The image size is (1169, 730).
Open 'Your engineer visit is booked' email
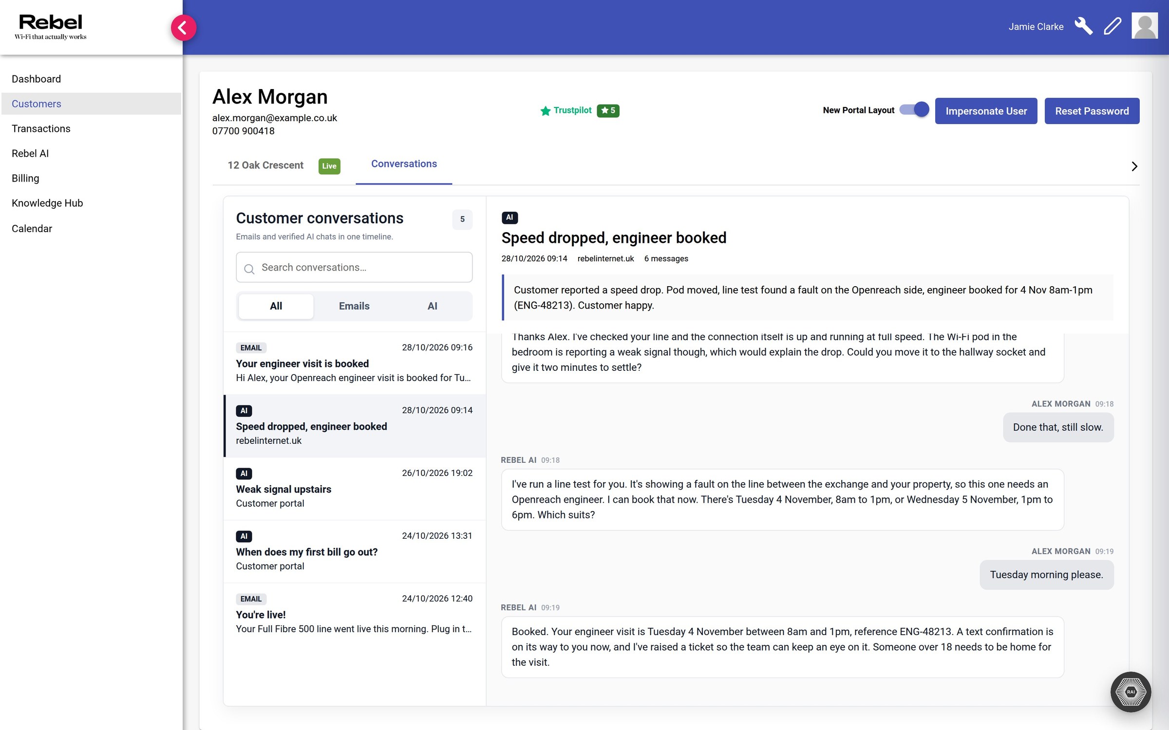(x=355, y=363)
